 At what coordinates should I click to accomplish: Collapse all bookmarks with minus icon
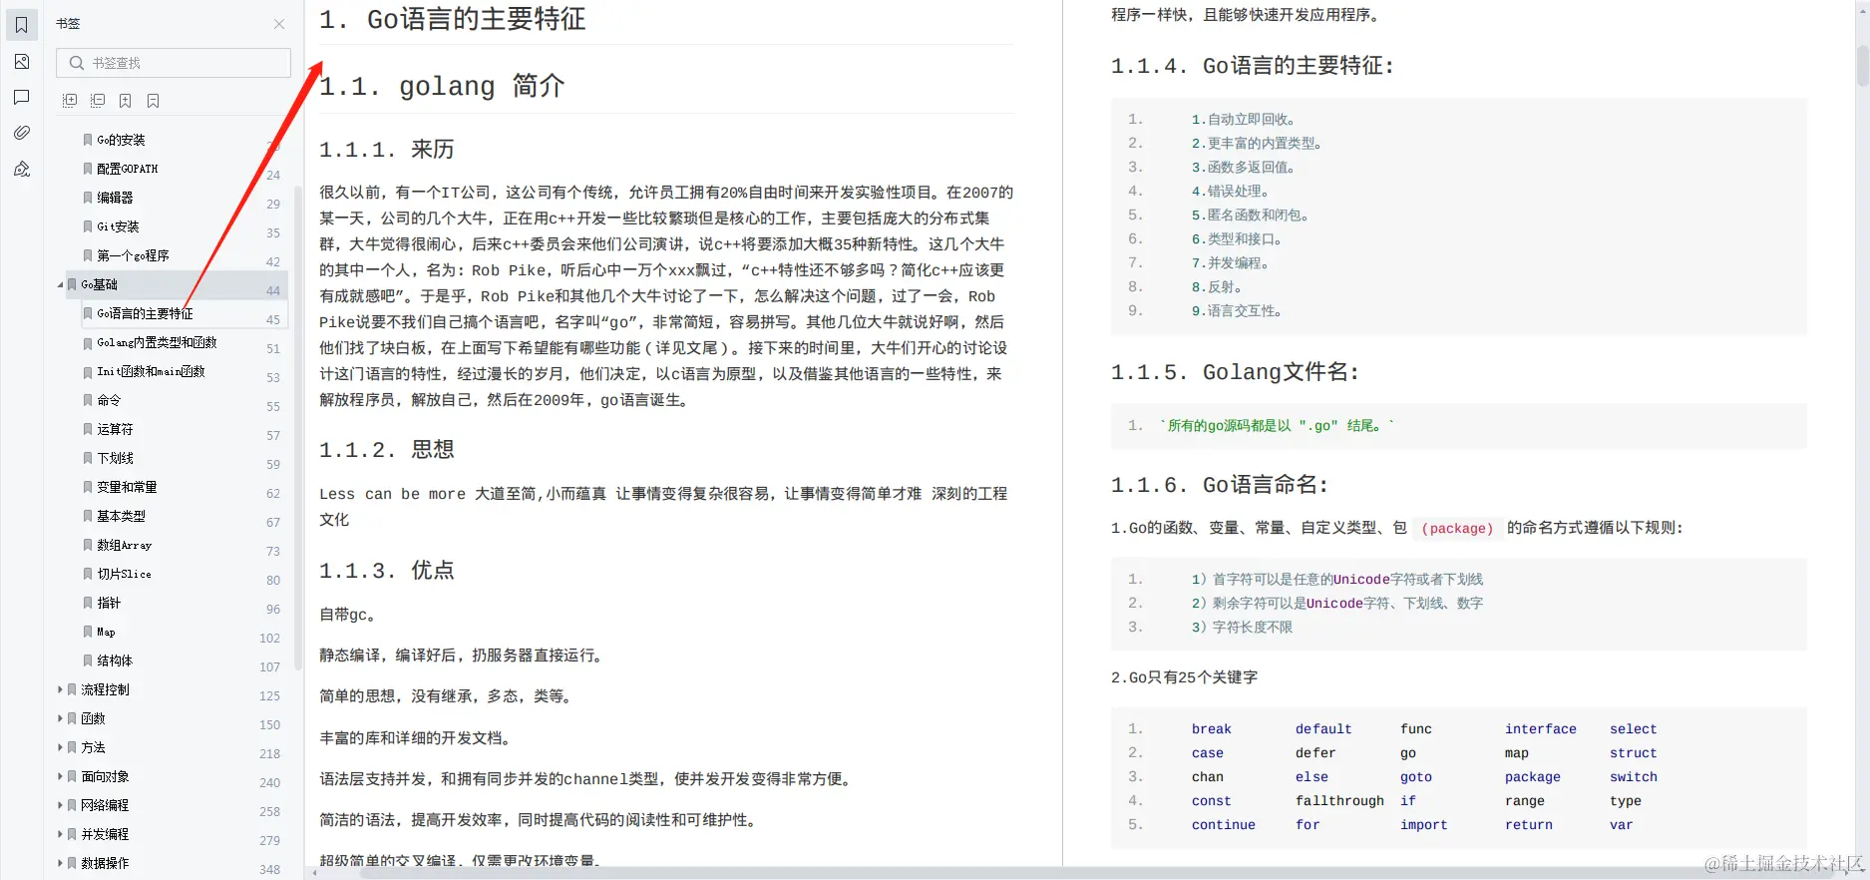(98, 101)
